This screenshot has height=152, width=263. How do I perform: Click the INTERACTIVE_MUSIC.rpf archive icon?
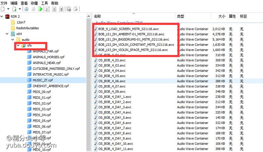(29, 74)
